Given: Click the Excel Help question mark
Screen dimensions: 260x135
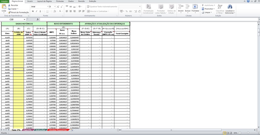Looking at the screenshot, I should (x=248, y=1).
